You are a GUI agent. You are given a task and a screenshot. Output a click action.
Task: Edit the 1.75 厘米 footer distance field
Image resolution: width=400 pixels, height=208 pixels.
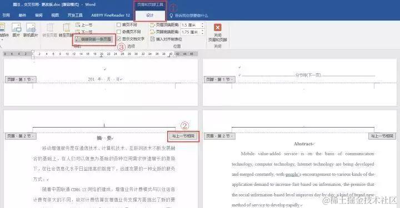click(191, 32)
